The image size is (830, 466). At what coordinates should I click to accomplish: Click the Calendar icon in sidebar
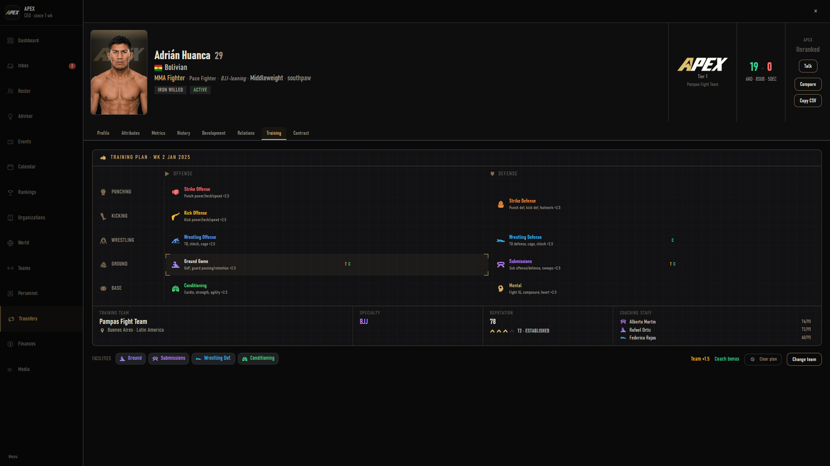[x=10, y=167]
